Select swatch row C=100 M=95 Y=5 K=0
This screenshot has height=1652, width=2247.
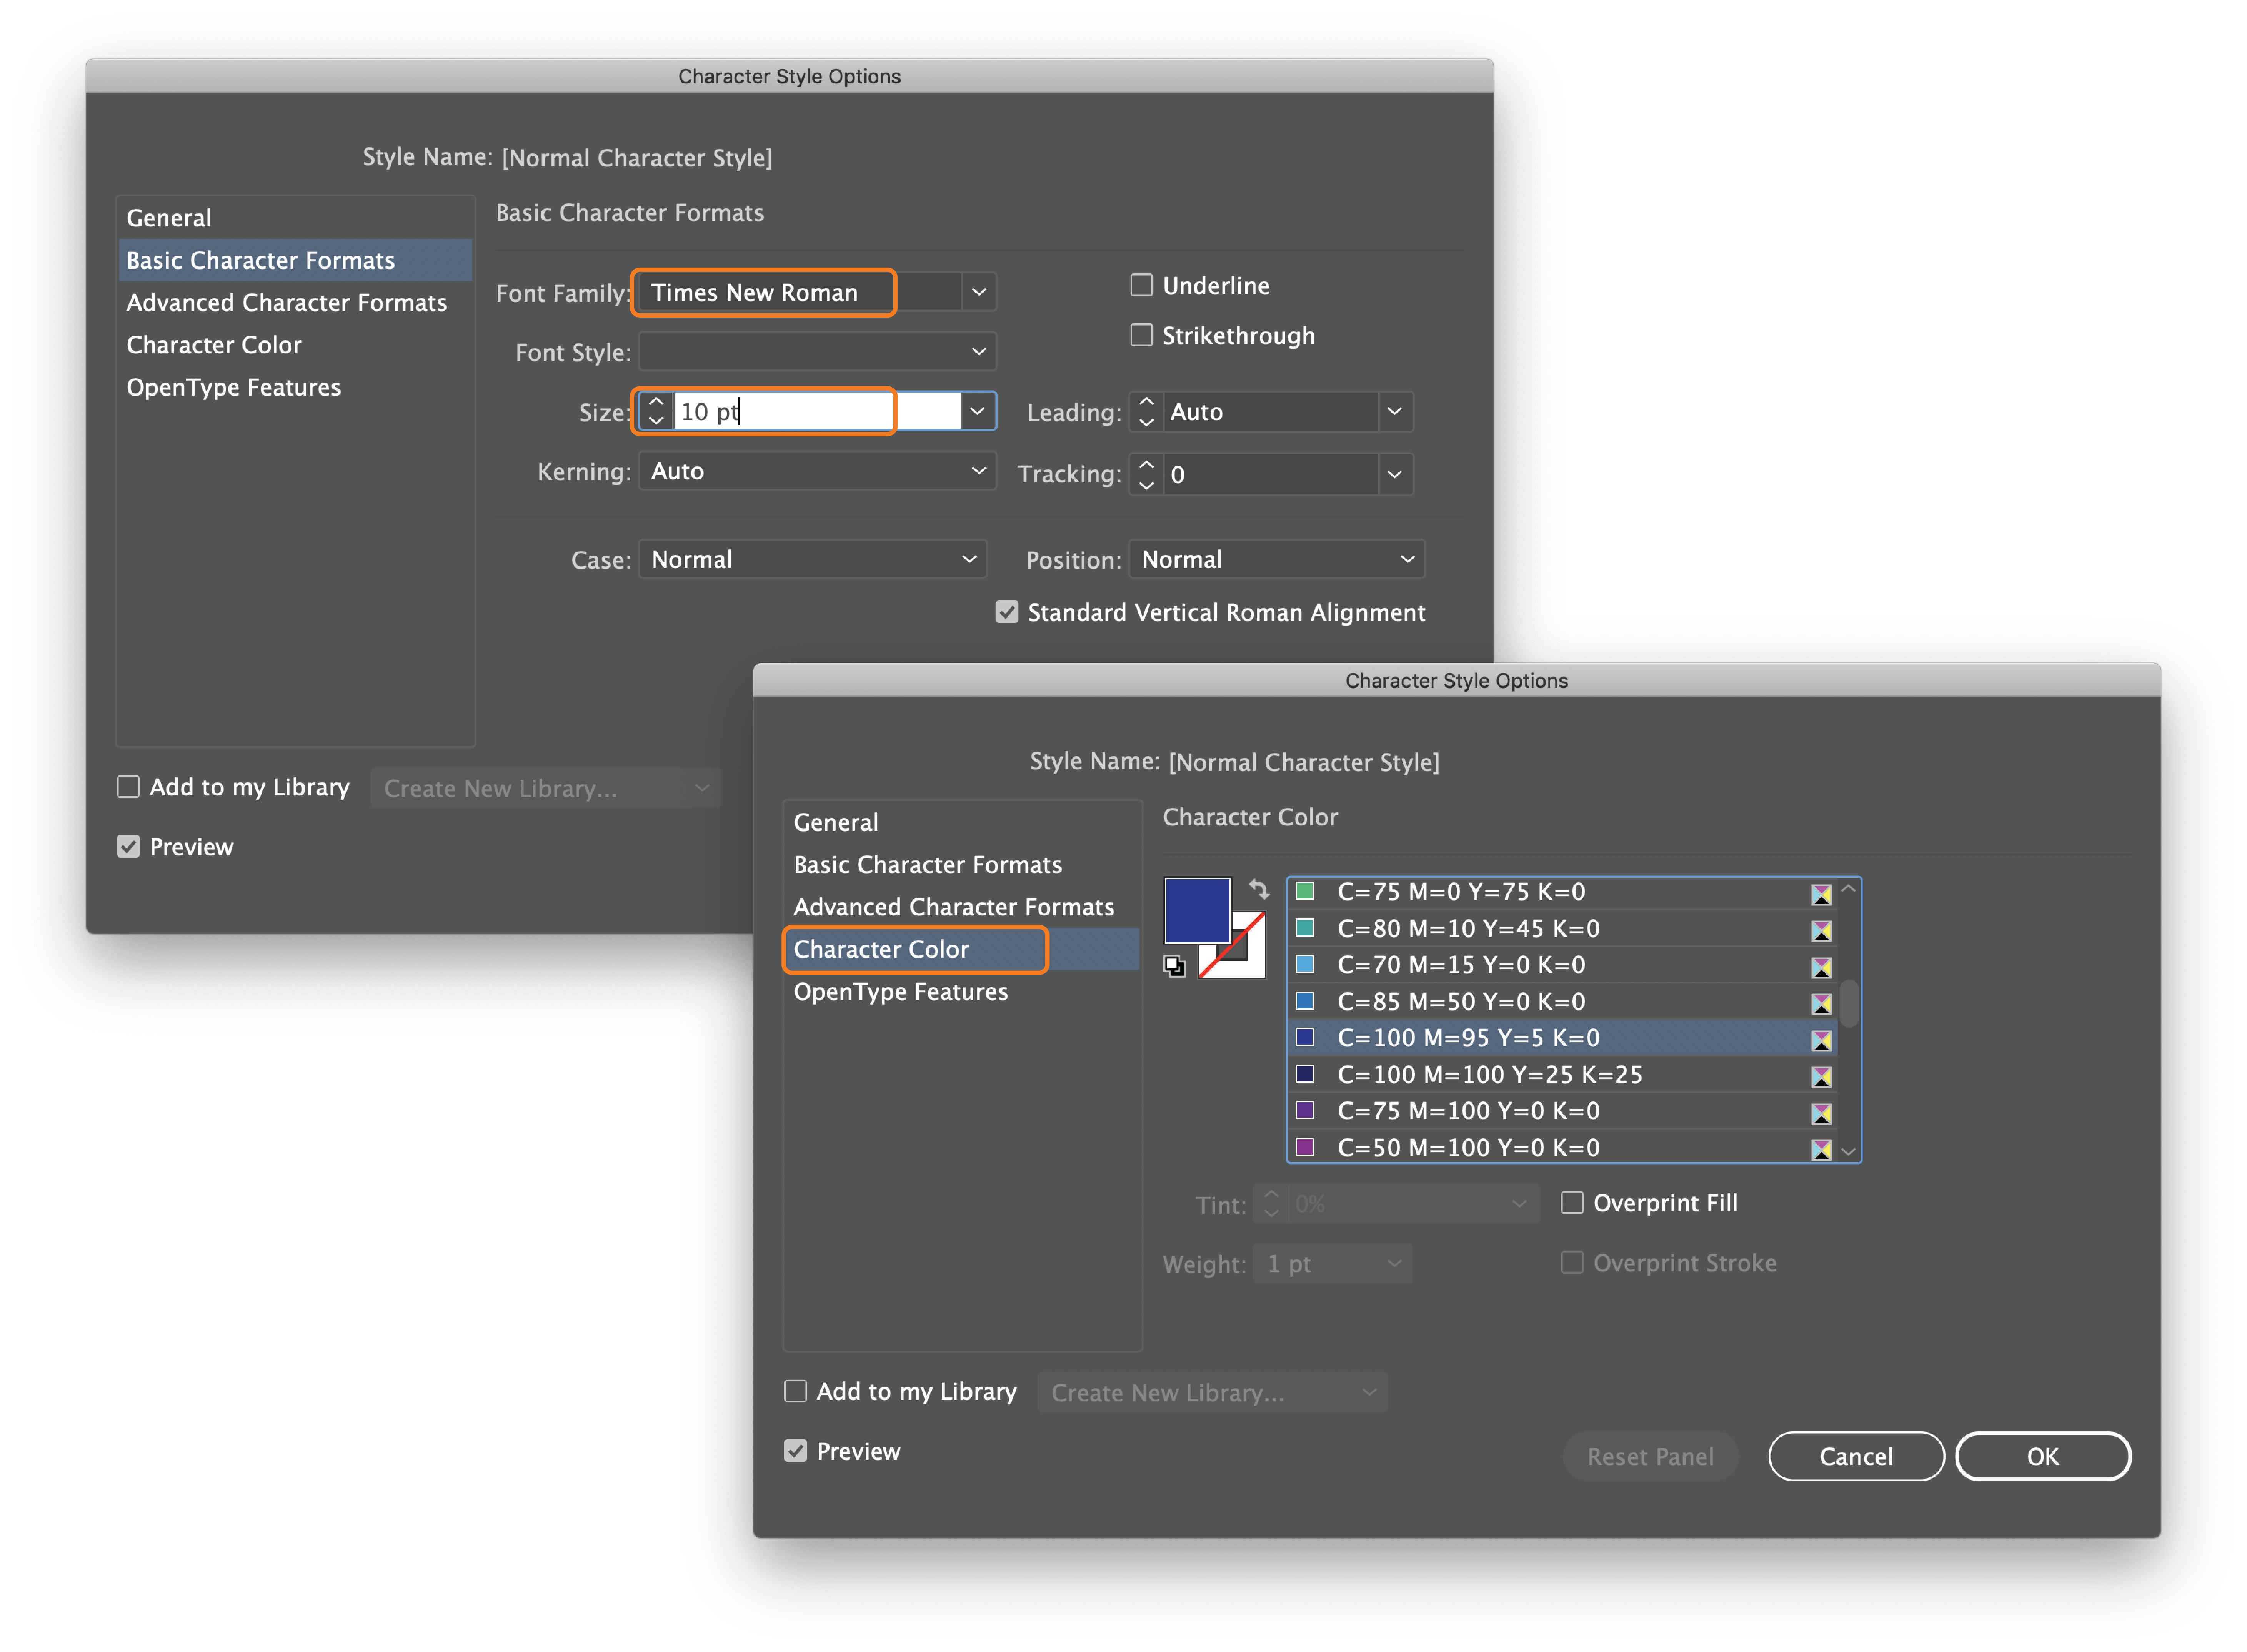pos(1563,1038)
